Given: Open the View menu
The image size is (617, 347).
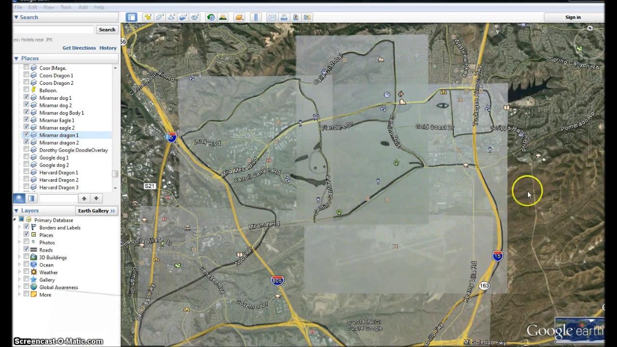Looking at the screenshot, I should [49, 7].
